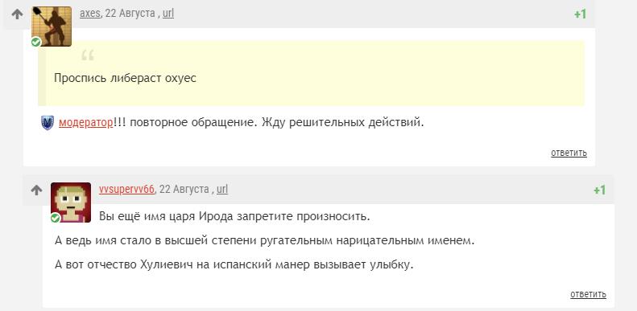The image size is (637, 311).
Task: Click the 22 Августа date on axes' comment
Action: (x=130, y=14)
